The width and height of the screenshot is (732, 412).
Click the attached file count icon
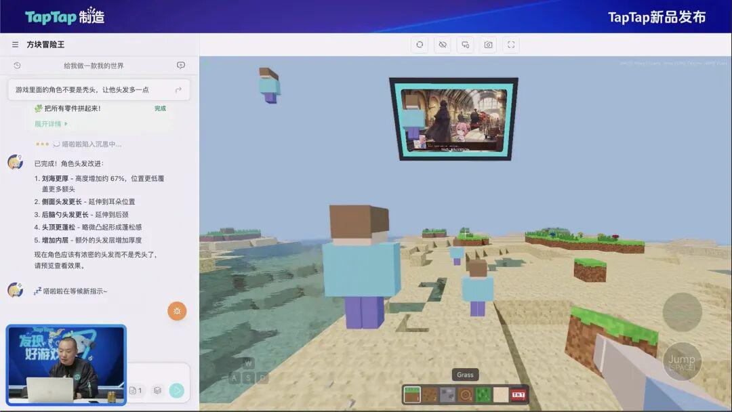(x=136, y=390)
